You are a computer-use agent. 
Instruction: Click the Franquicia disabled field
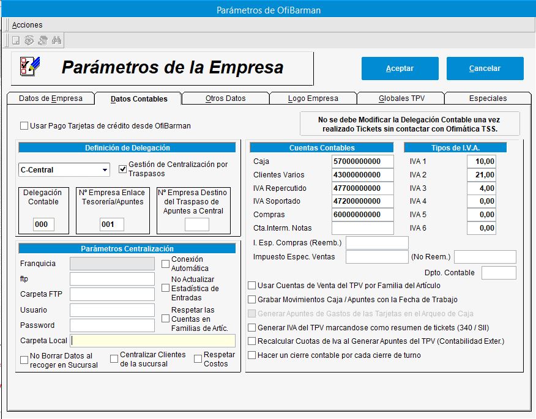click(112, 264)
